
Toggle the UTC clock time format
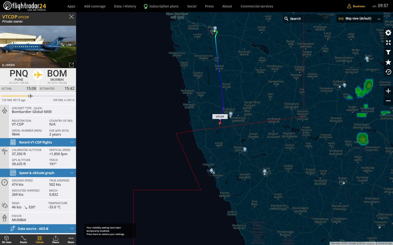pos(380,6)
